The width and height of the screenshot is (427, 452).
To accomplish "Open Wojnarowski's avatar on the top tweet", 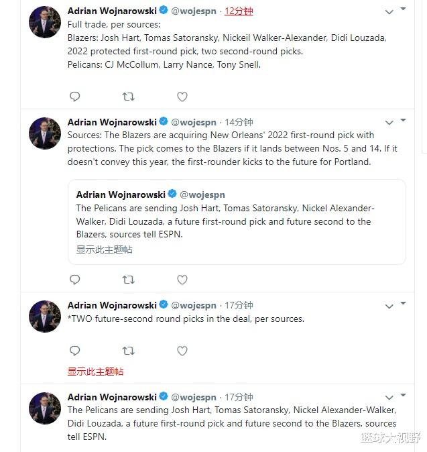I will [45, 22].
